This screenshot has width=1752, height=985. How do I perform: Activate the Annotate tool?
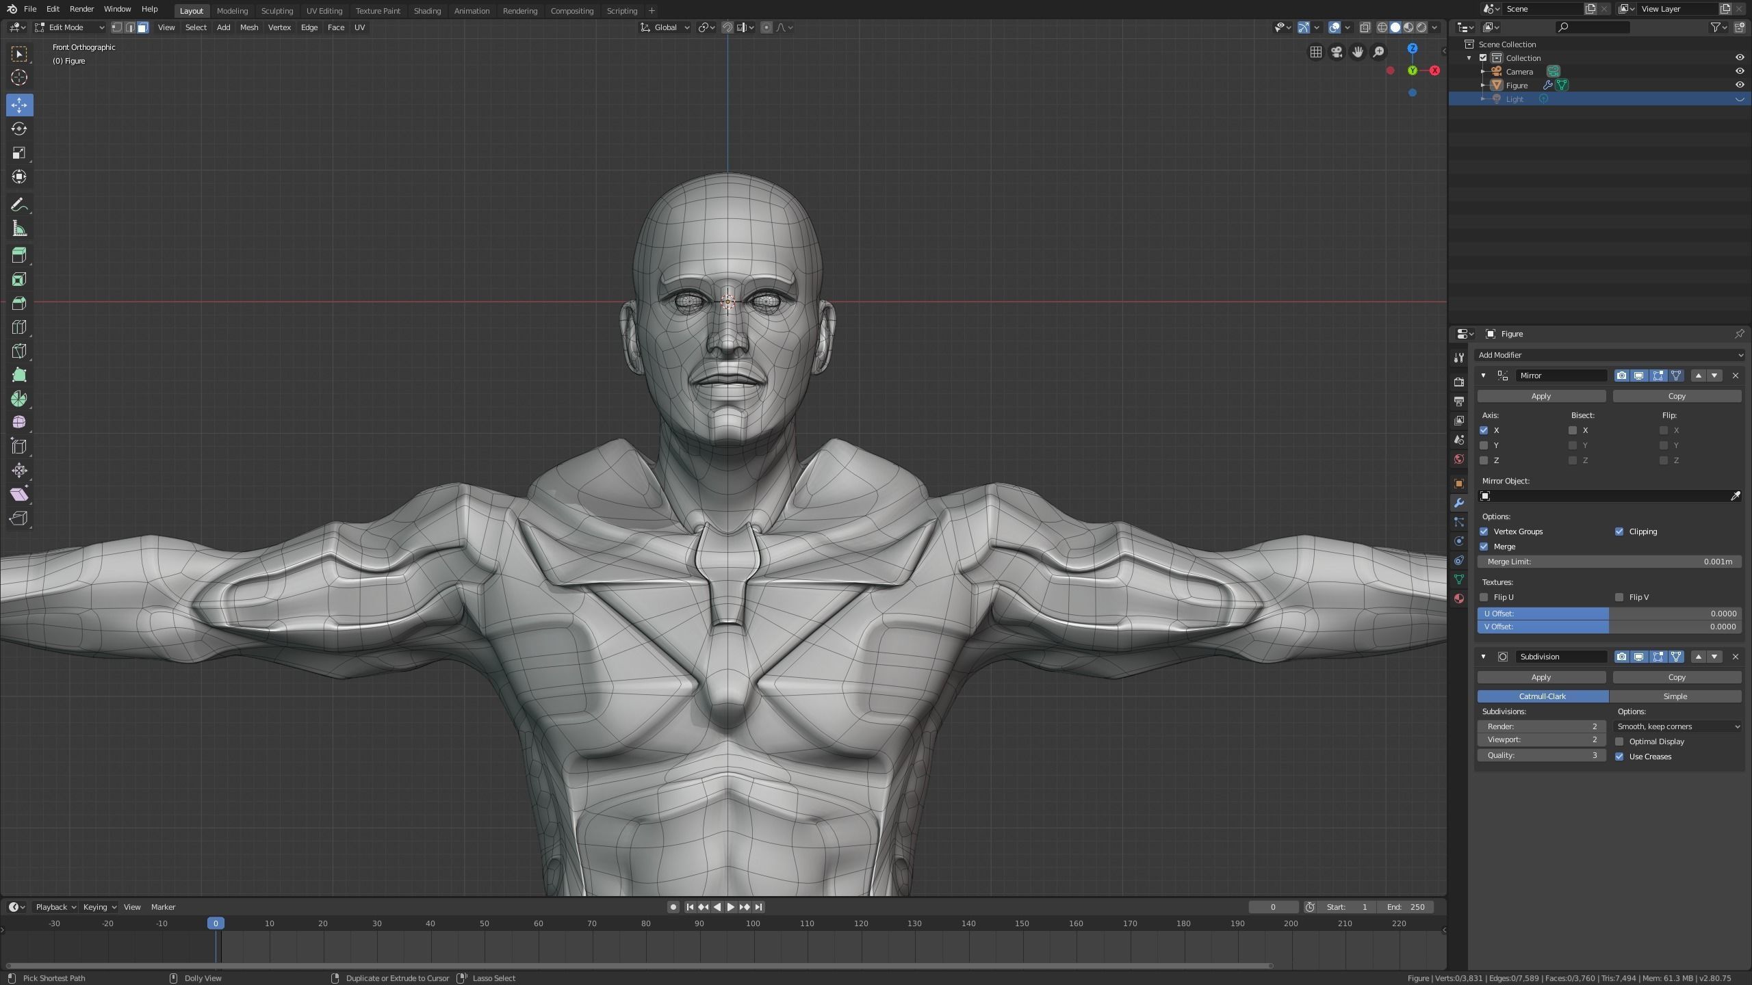coord(18,203)
